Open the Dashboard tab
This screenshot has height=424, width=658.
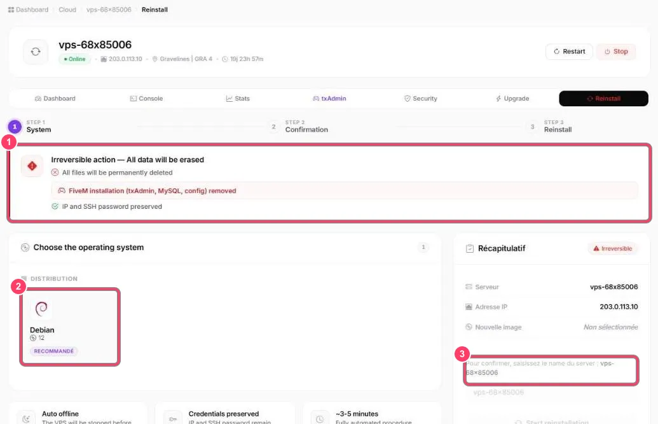click(x=55, y=98)
